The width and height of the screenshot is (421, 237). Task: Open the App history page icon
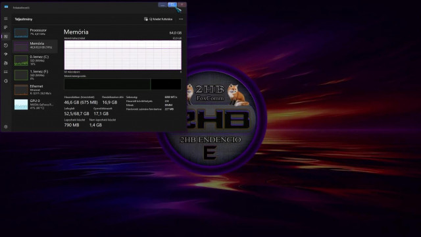click(x=6, y=45)
